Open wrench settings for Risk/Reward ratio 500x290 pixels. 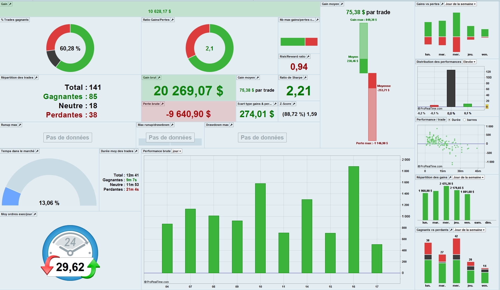click(308, 56)
